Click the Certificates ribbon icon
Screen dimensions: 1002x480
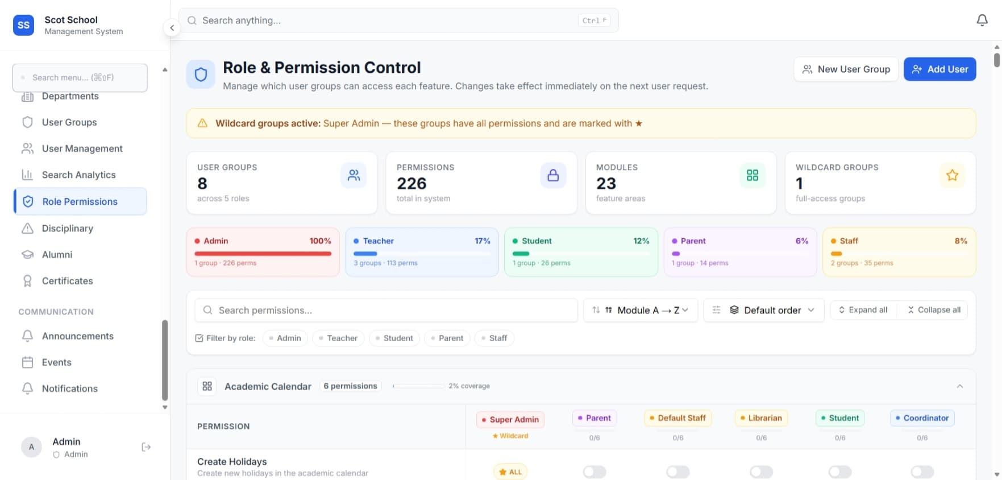point(27,281)
